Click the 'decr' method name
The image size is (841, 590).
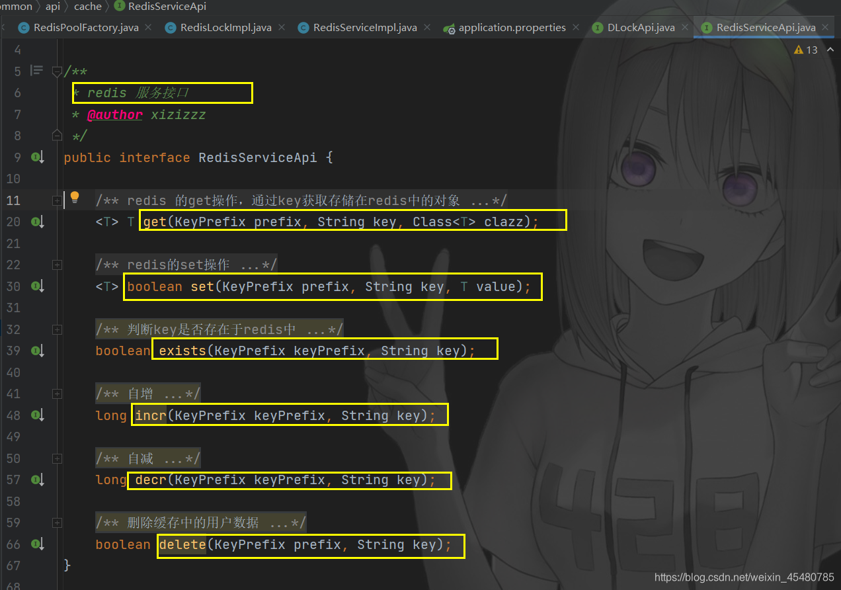point(151,480)
